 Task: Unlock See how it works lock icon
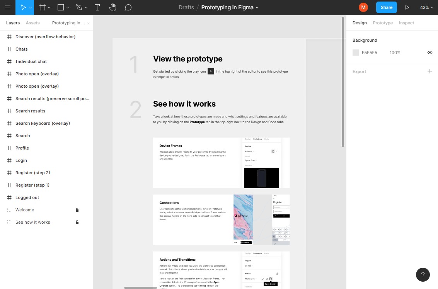77,222
